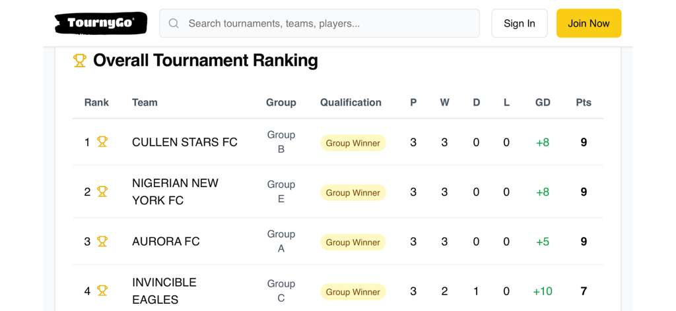Click the Group Winner badge for Cullen Stars

(x=353, y=143)
